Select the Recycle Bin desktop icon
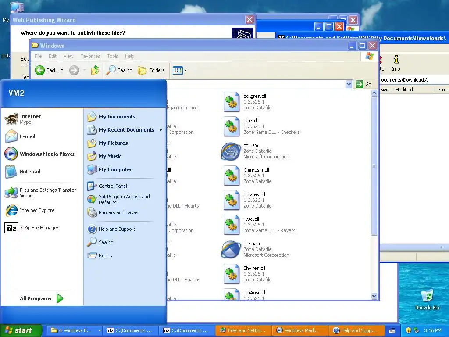 coord(427,299)
